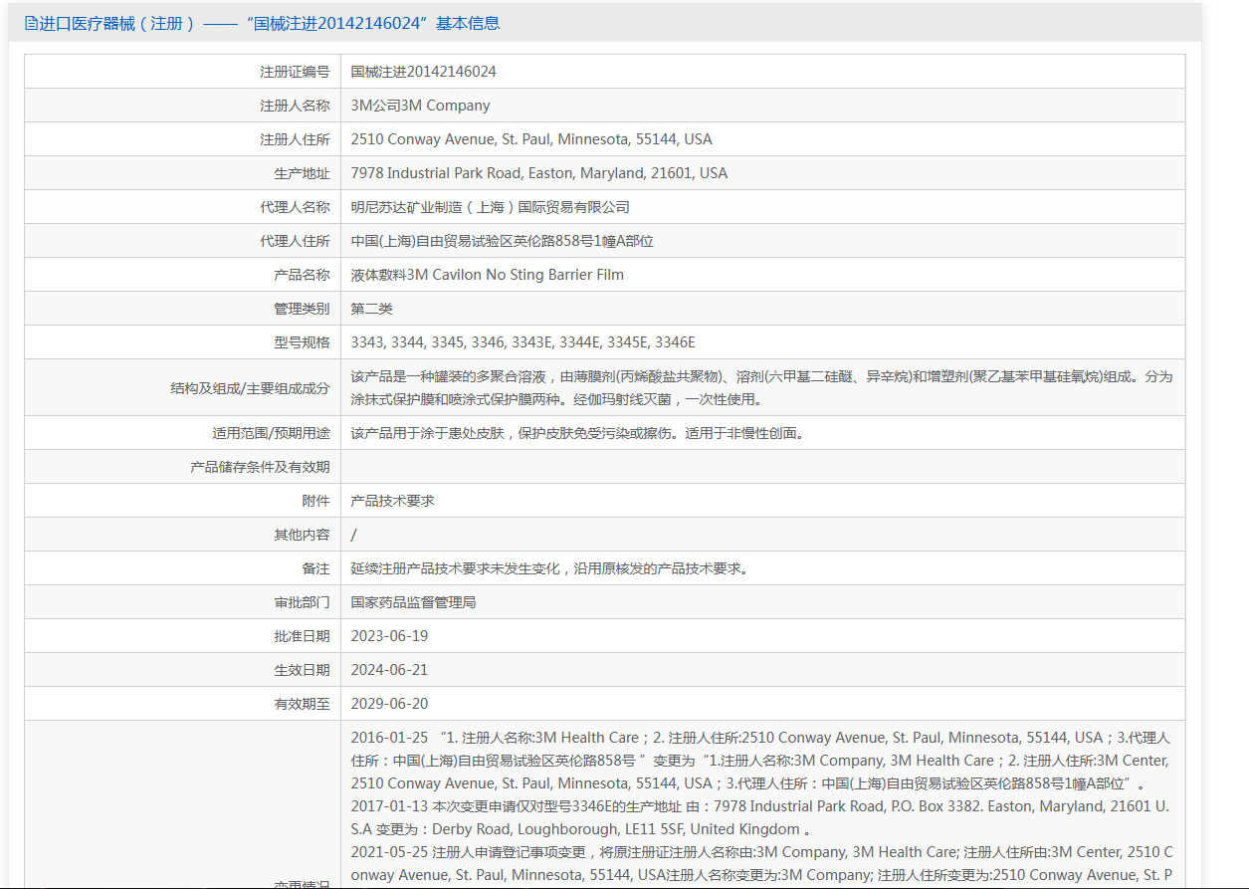The image size is (1249, 889).
Task: Select address 7978 Industrial Park Road, Easton
Action: (539, 173)
